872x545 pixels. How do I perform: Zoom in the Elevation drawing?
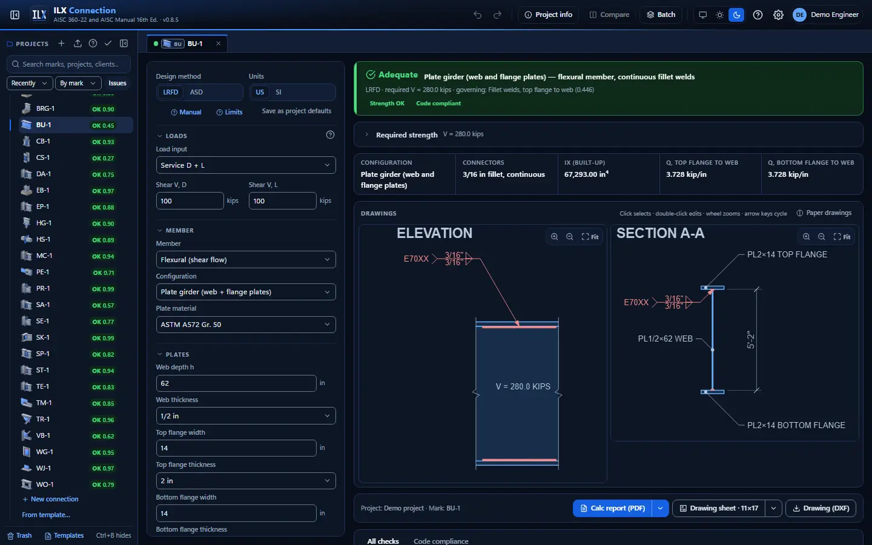pyautogui.click(x=554, y=237)
